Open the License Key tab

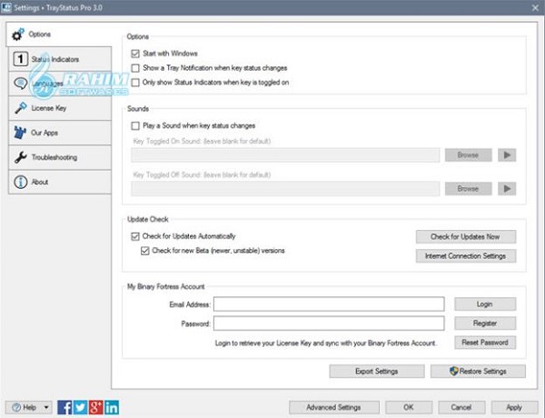click(x=60, y=108)
